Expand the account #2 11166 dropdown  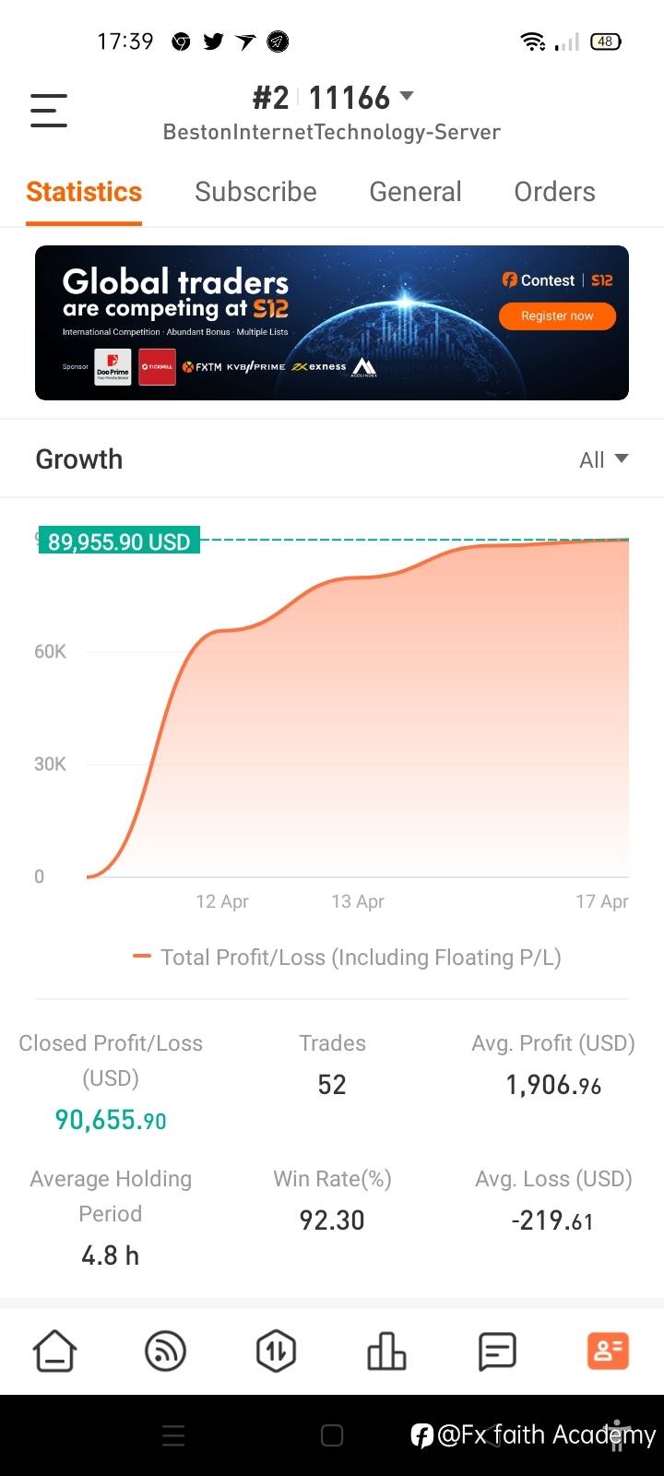point(333,97)
